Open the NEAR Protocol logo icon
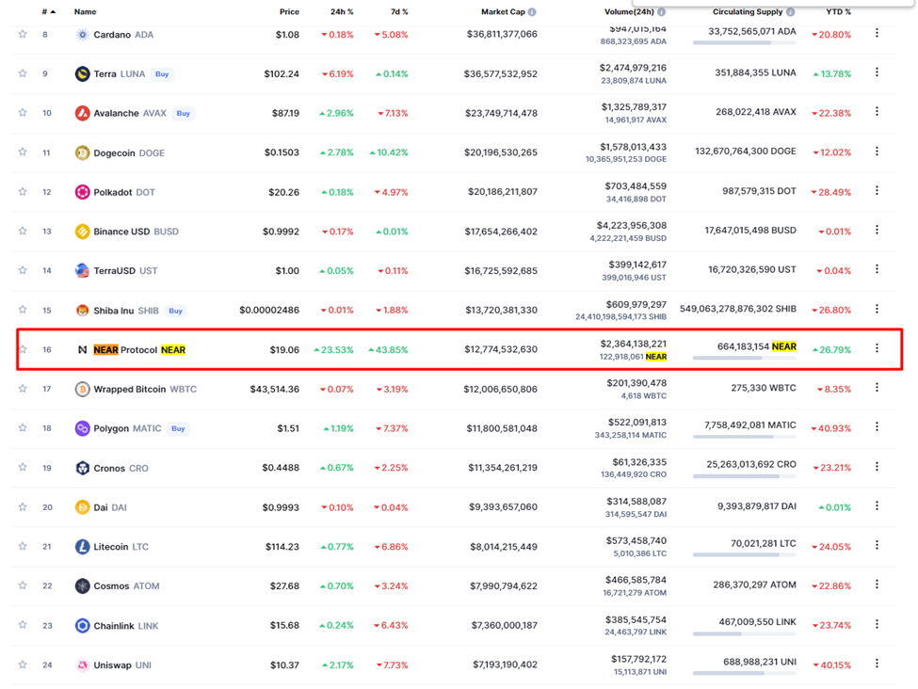Image resolution: width=918 pixels, height=689 pixels. tap(83, 349)
